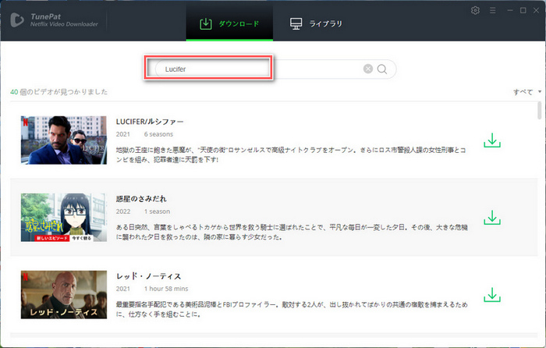Download LUCIFER/ルシファー with its download icon
Viewport: 546px width, 348px height.
tap(492, 140)
